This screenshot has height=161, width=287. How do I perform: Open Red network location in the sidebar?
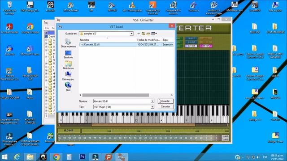point(68,87)
